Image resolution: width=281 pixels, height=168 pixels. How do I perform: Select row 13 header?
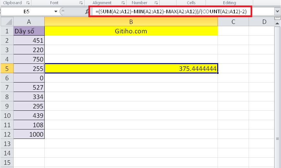pyautogui.click(x=7, y=143)
